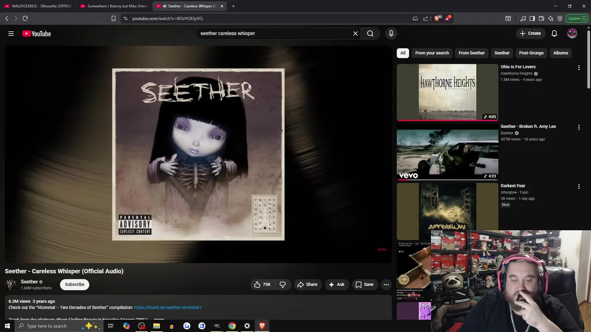Open the account avatar menu

pos(572,33)
